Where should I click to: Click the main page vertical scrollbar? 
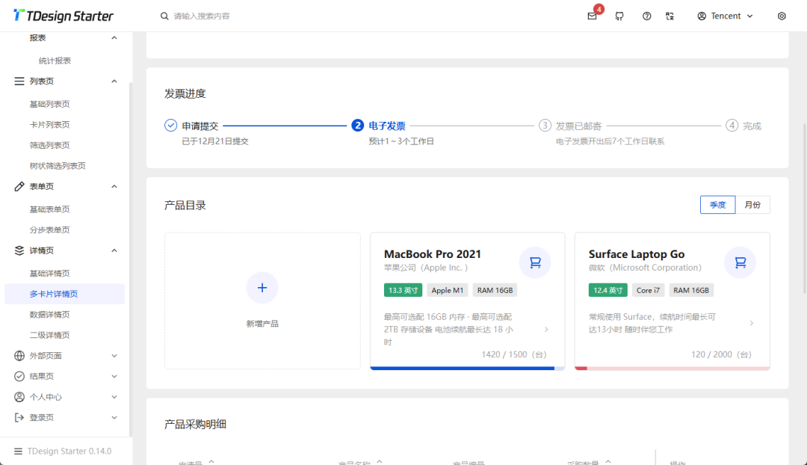tap(805, 208)
